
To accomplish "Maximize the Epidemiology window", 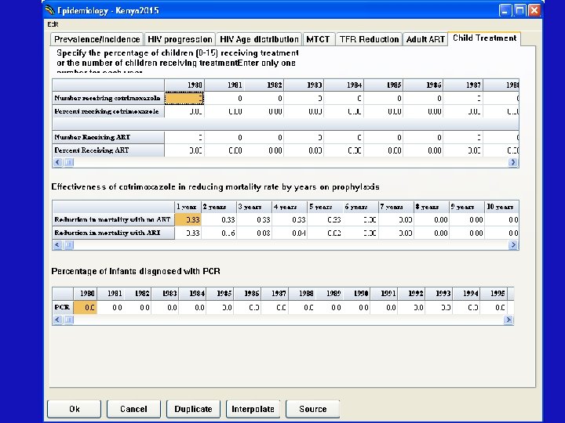I will click(519, 10).
